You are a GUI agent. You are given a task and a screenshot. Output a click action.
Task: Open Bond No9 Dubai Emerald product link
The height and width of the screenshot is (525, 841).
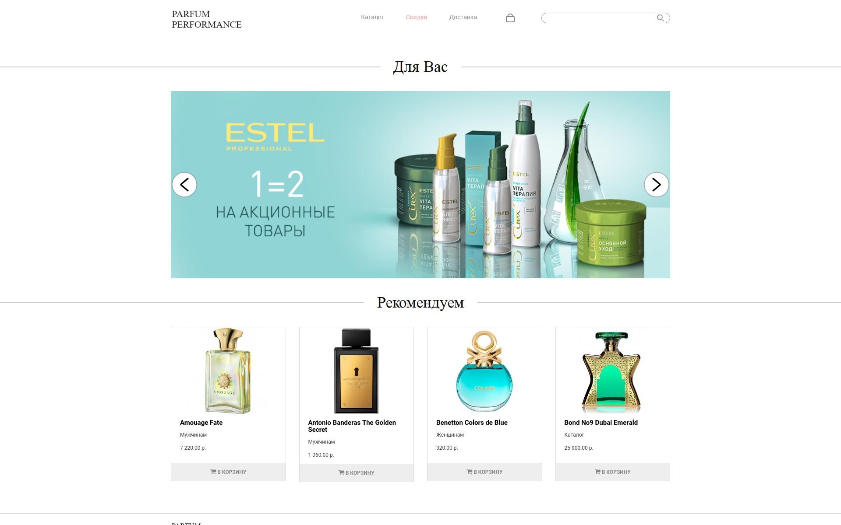click(601, 423)
